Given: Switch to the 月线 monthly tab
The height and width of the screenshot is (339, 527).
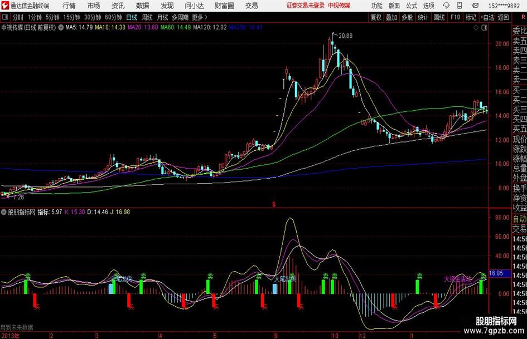Looking at the screenshot, I should (x=162, y=17).
